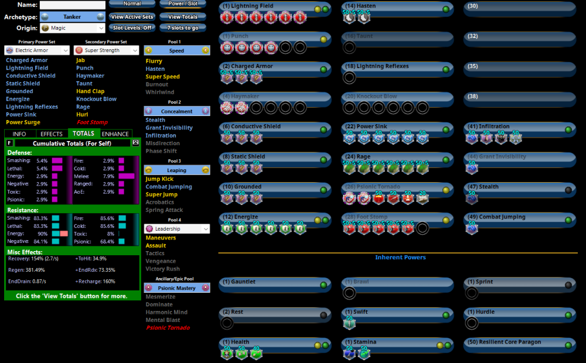Toggle the Combat Jumping power on/off light
Image resolution: width=586 pixels, height=363 pixels.
[x=567, y=220]
